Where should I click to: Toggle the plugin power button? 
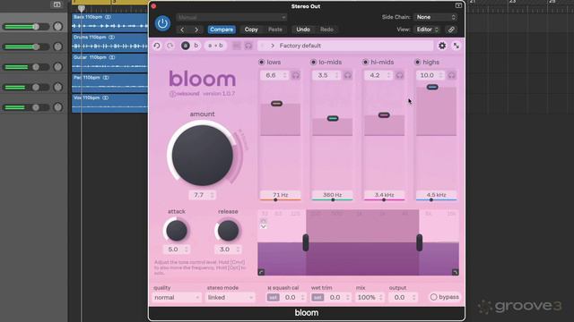(x=162, y=23)
